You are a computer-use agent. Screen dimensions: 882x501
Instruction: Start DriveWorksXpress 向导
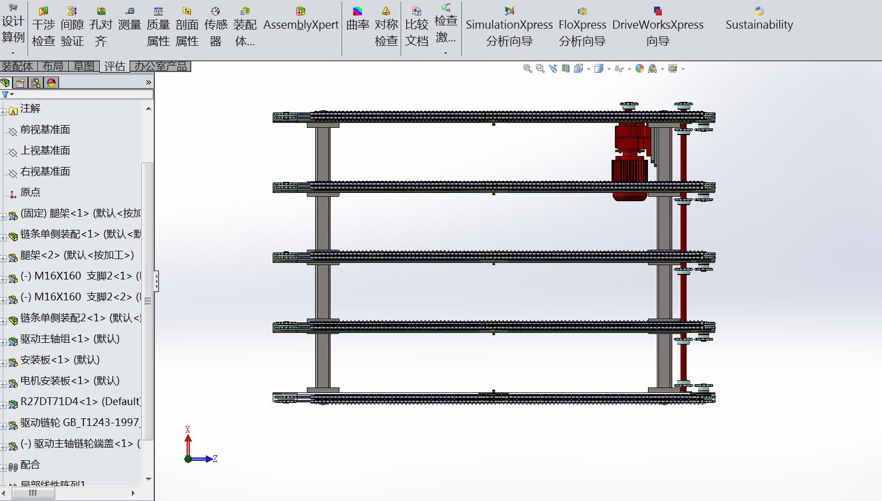coord(658,26)
